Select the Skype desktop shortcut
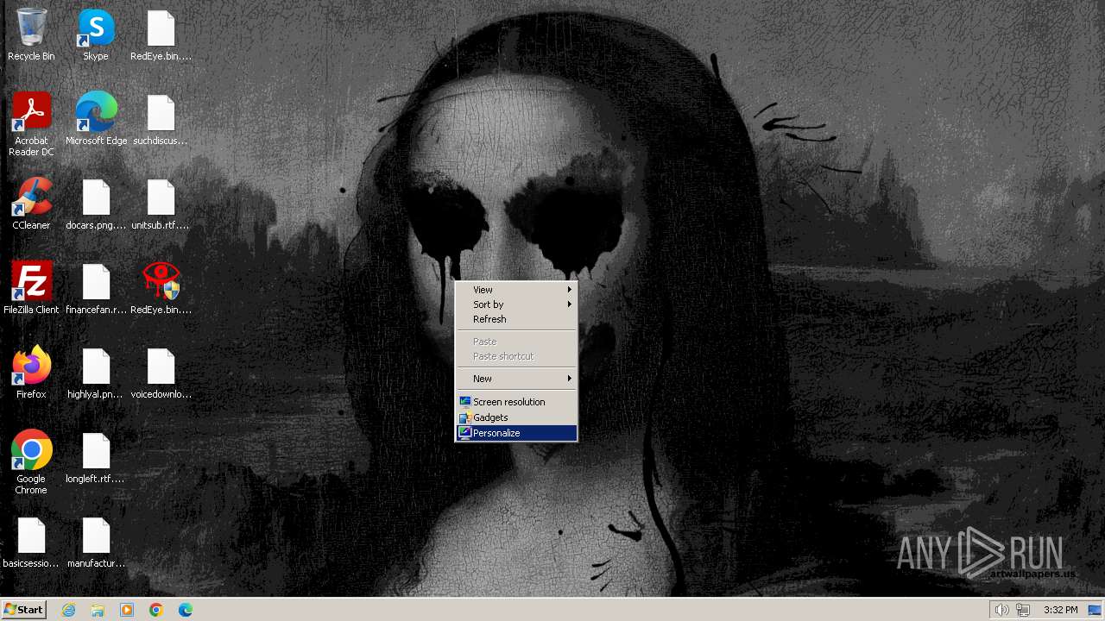The image size is (1105, 621). [96, 34]
